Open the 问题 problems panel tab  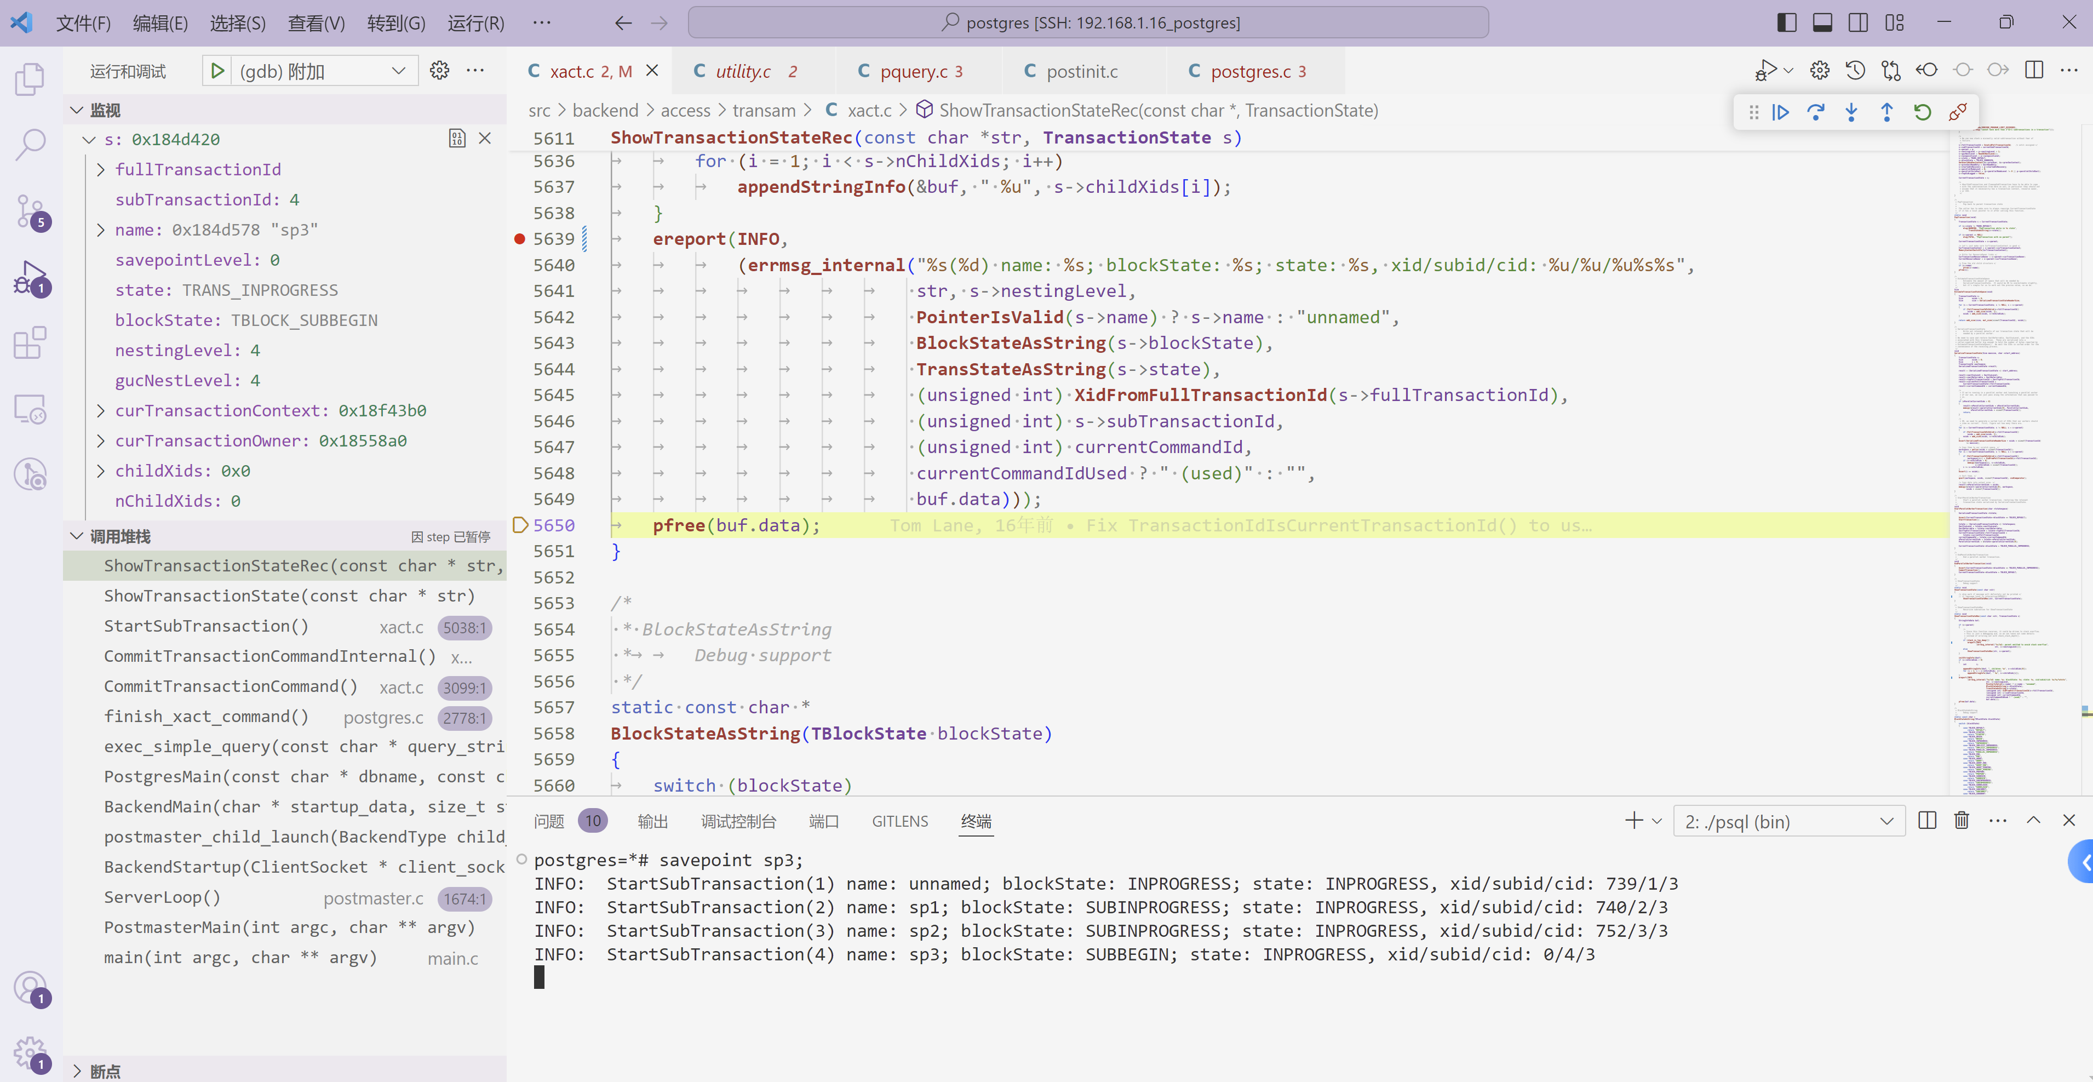pos(549,821)
